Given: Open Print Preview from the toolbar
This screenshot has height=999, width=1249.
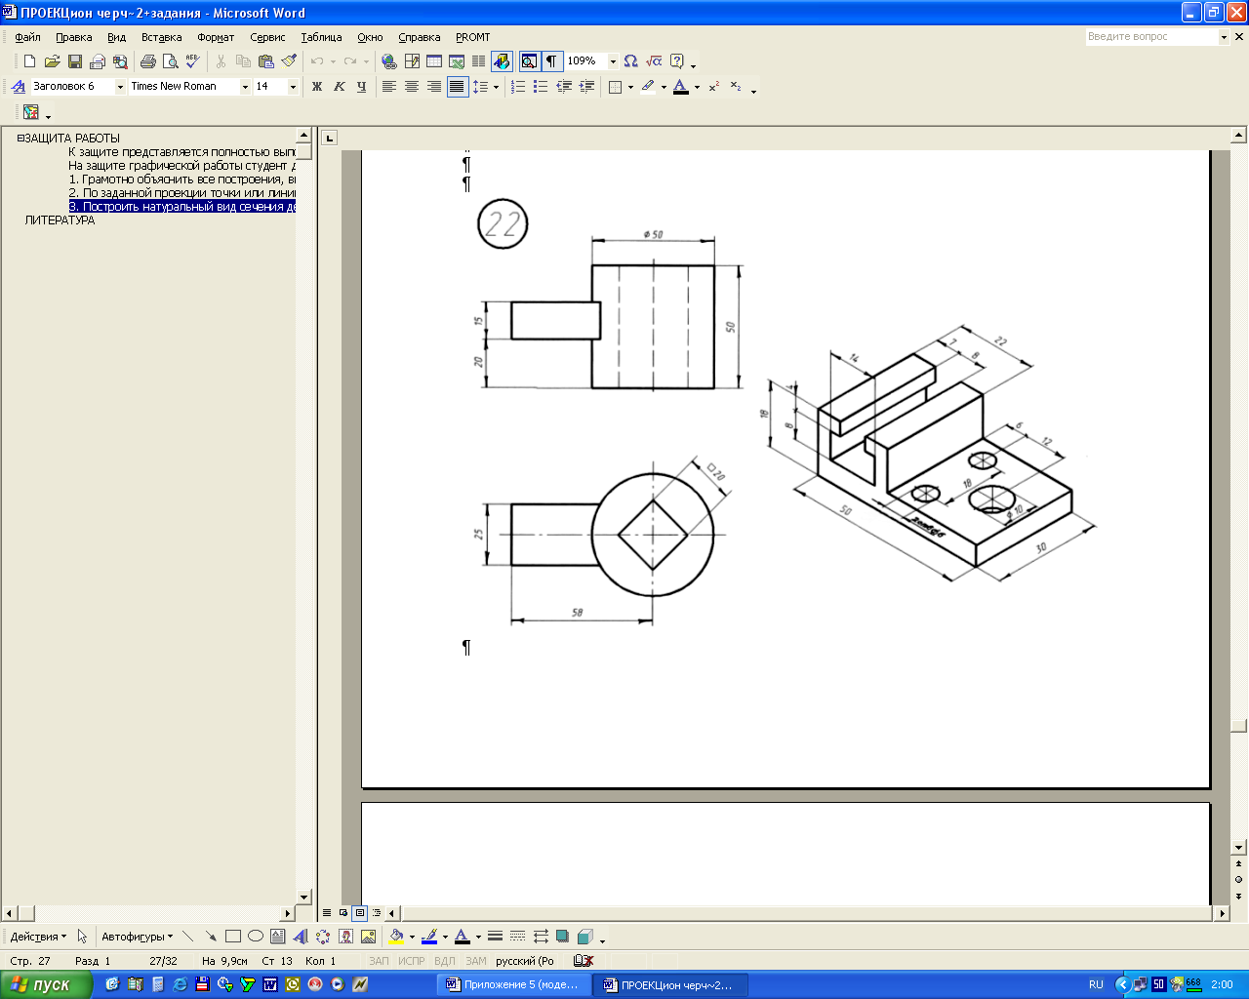Looking at the screenshot, I should 170,61.
